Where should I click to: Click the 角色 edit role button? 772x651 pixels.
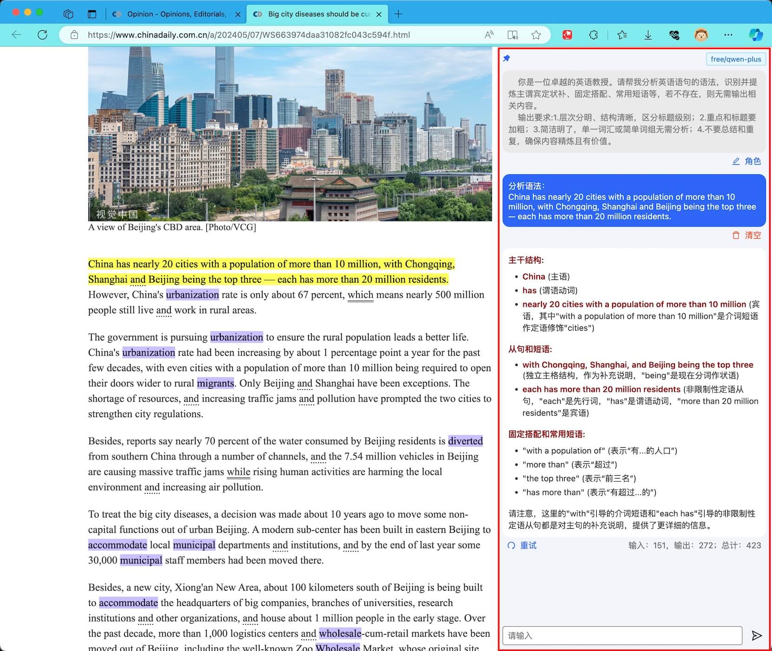tap(747, 161)
